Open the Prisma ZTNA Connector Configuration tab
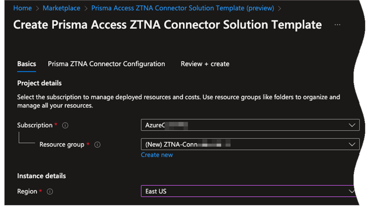Screen dimensions: 370x214 click(106, 64)
